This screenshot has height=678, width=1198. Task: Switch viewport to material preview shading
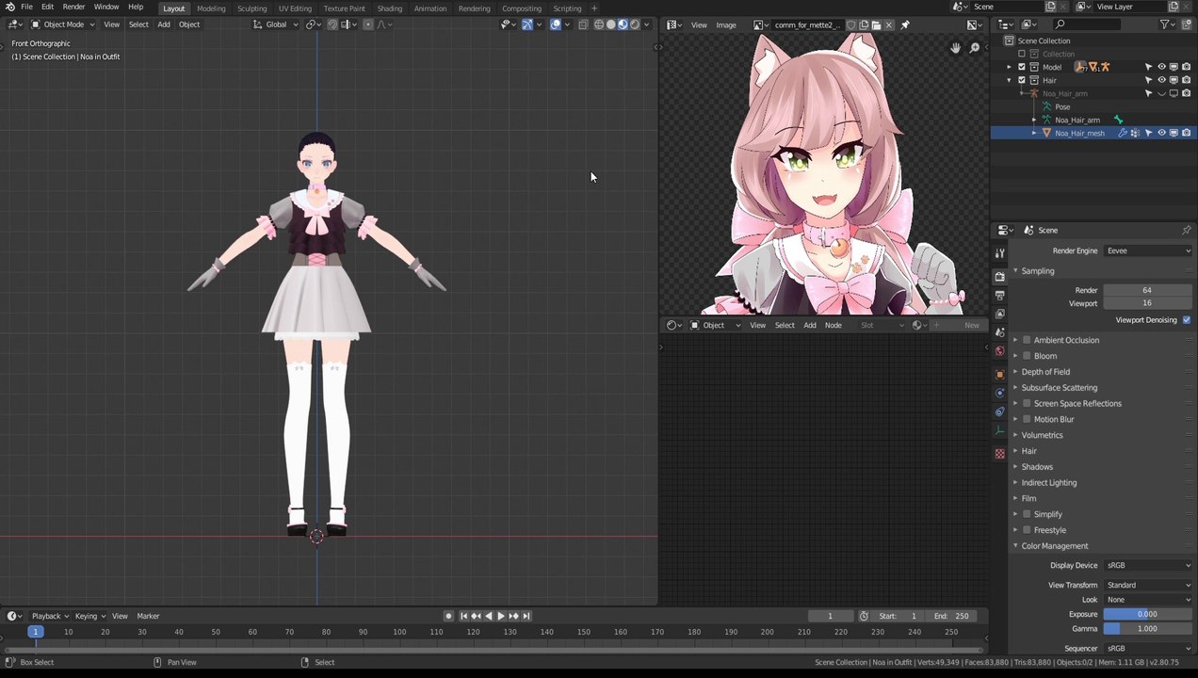(x=623, y=24)
